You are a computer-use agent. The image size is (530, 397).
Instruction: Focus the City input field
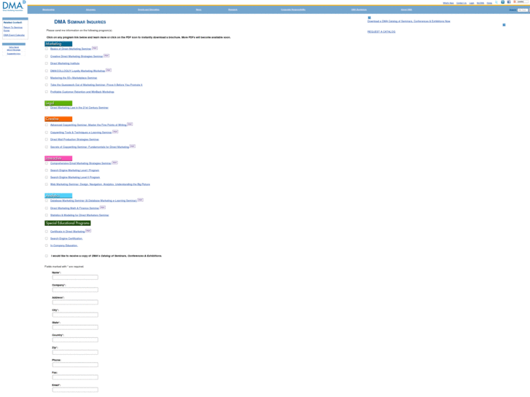tap(75, 315)
